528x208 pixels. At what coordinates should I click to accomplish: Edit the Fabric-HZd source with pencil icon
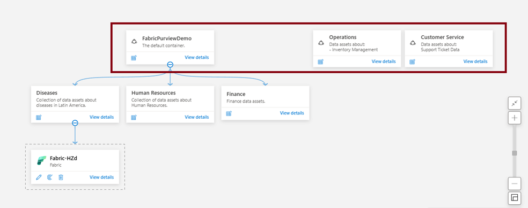39,177
